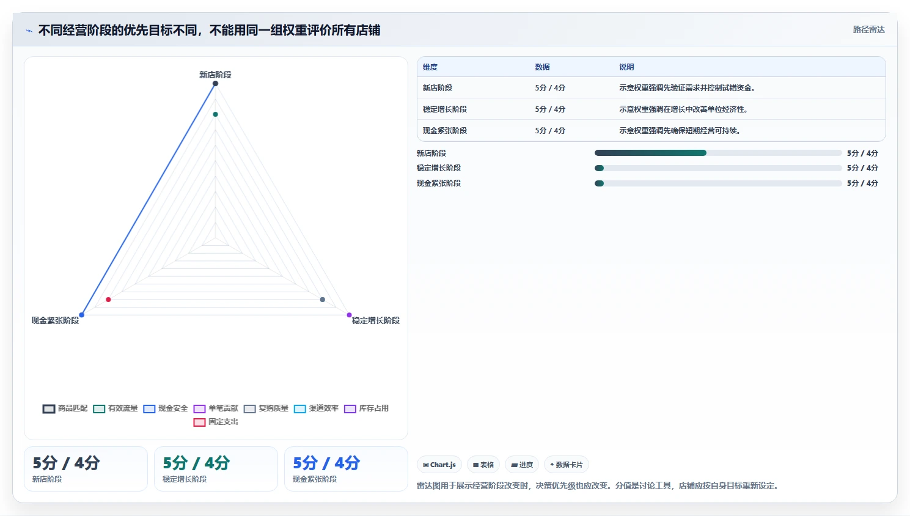Screen dimensions: 910x516
Task: Click the red data point on the radar
Action: [108, 300]
